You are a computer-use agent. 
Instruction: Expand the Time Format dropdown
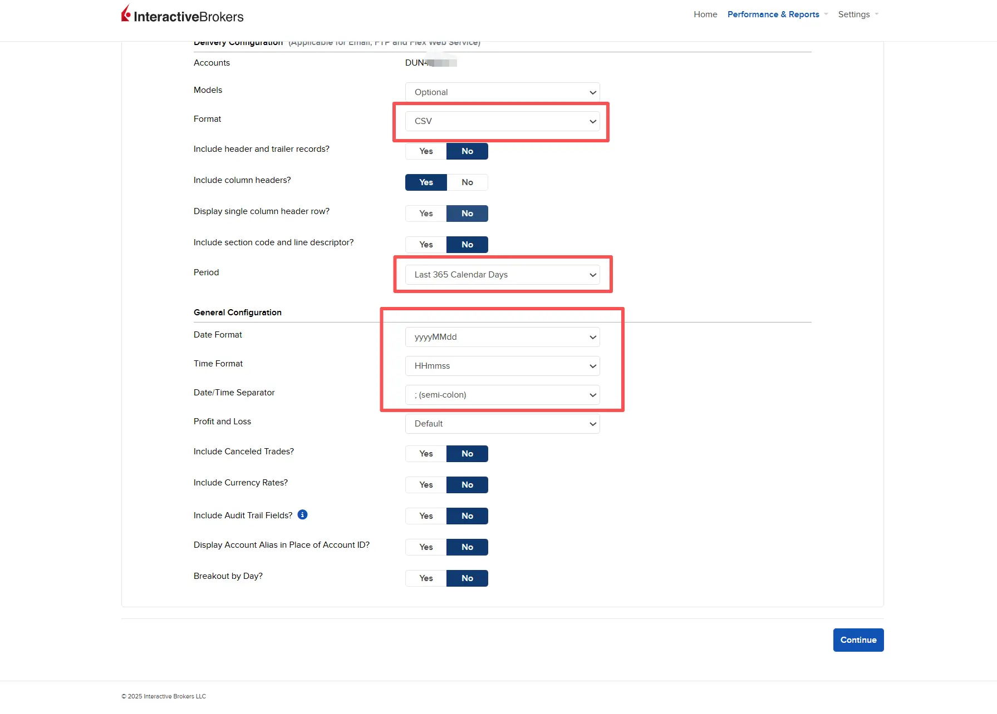502,366
